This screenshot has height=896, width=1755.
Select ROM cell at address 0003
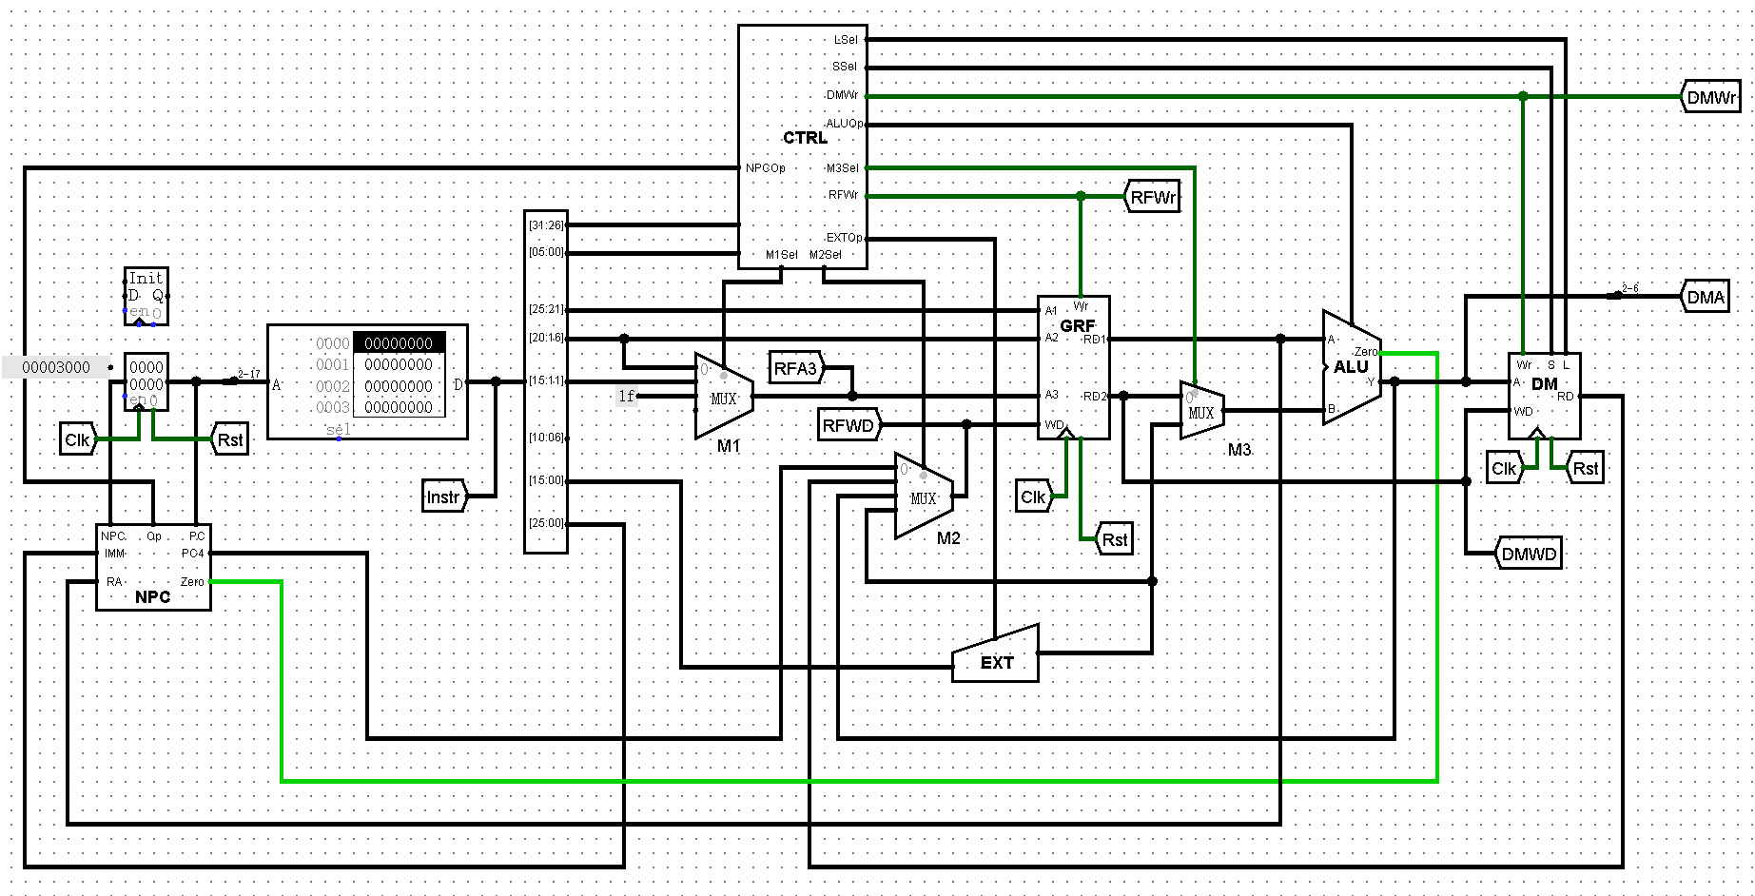399,407
